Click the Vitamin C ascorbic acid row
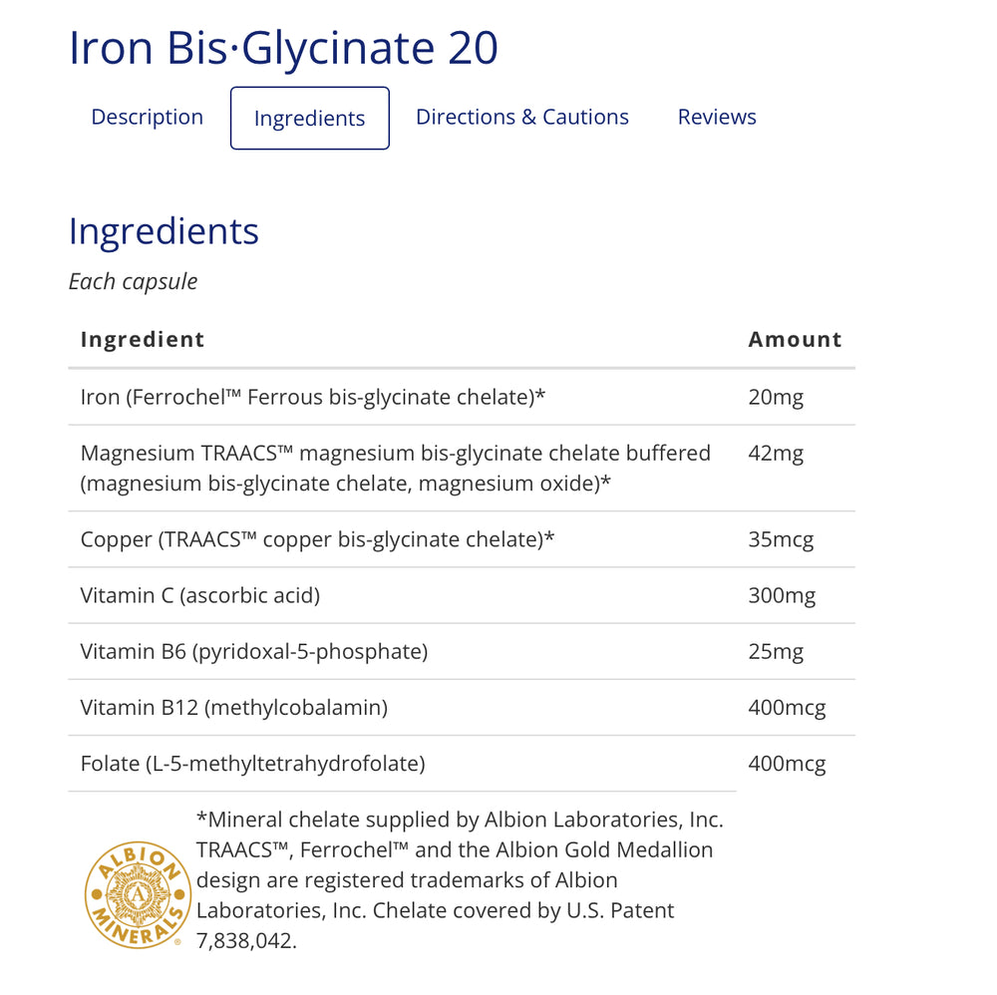This screenshot has width=997, height=995. (x=462, y=596)
